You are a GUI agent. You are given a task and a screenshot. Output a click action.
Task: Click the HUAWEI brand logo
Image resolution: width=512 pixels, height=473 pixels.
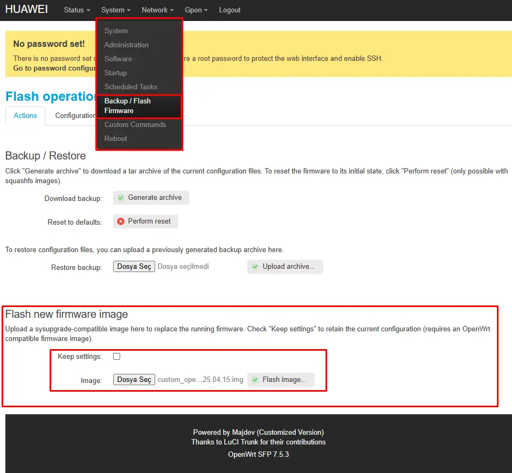click(26, 9)
